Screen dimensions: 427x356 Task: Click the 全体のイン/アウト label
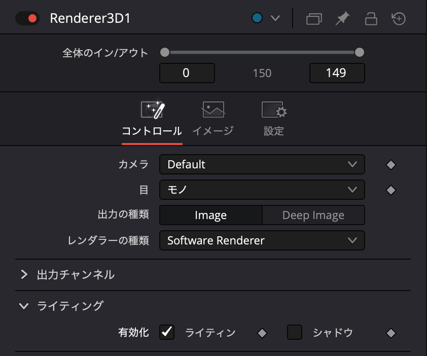click(105, 53)
